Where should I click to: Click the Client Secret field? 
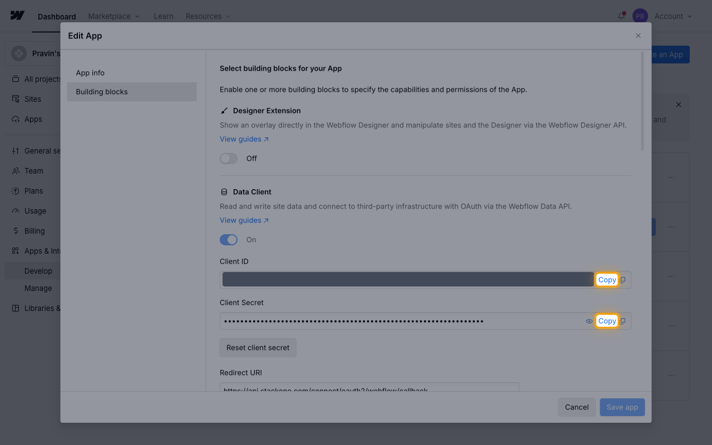click(426, 321)
